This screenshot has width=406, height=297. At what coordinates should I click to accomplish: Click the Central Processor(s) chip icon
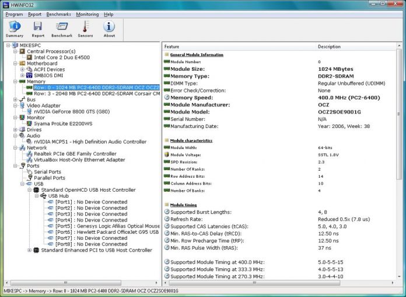[x=23, y=51]
